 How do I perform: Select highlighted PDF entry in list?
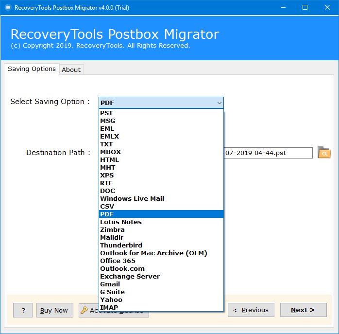click(161, 214)
